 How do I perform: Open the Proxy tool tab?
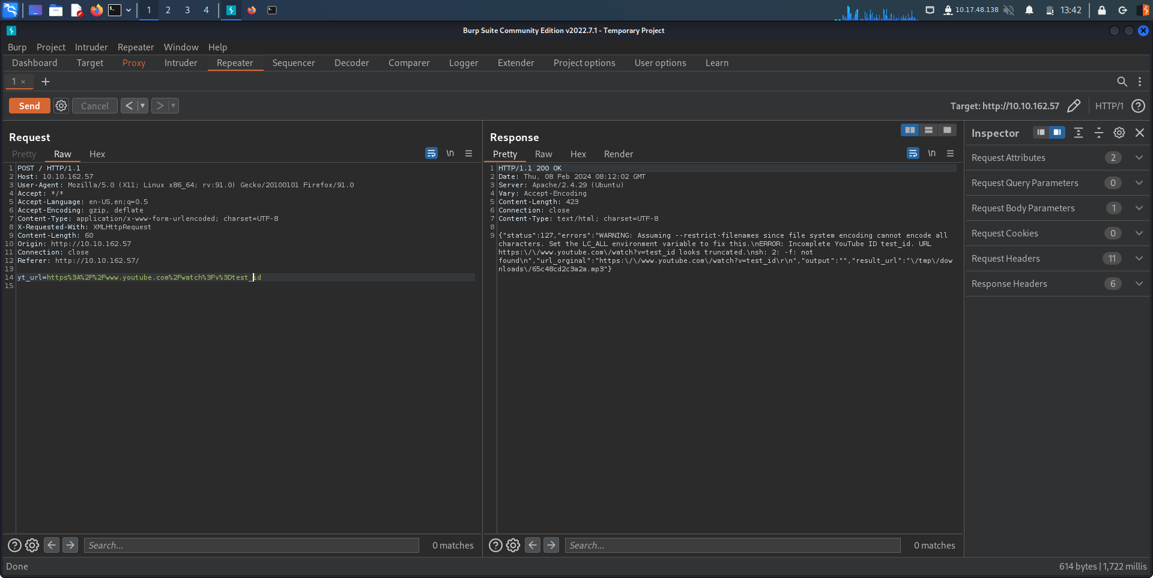click(134, 63)
